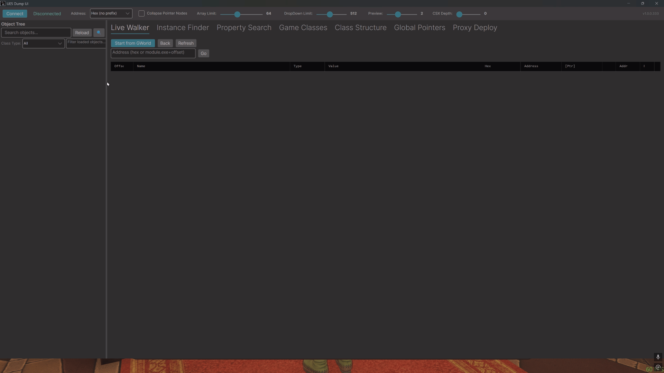
Task: Click the Connect button
Action: coord(15,13)
